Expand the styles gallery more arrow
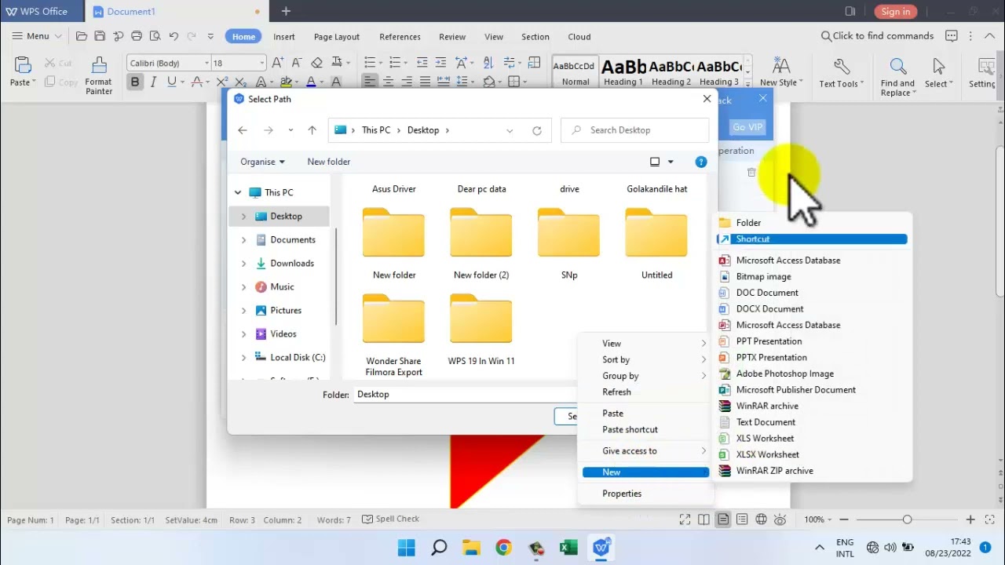The width and height of the screenshot is (1005, 565). (x=747, y=83)
